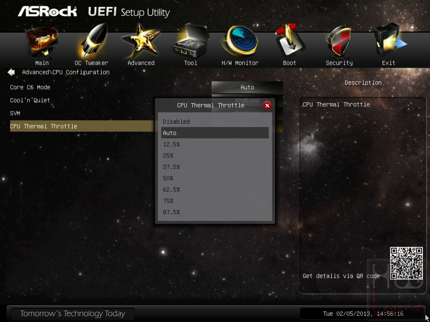Image resolution: width=430 pixels, height=322 pixels.
Task: Open the H/W Monitor radar icon
Action: pos(240,41)
